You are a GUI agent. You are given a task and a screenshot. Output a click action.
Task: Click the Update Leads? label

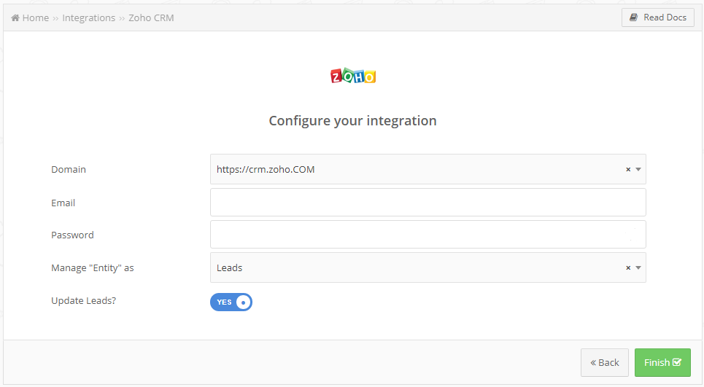click(83, 301)
